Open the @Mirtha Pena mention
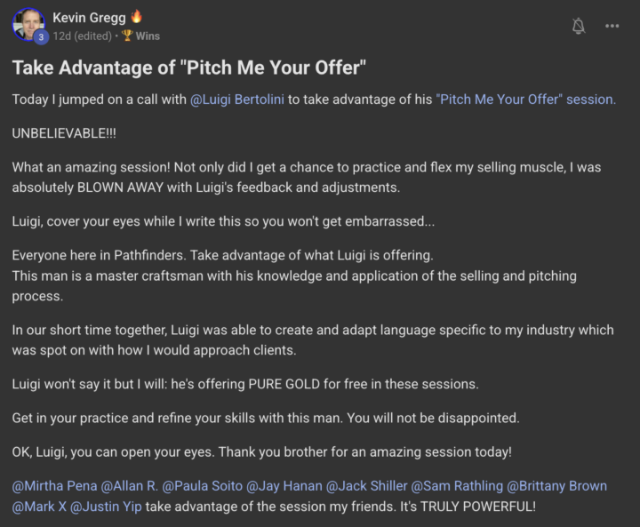640x527 pixels. tap(52, 486)
